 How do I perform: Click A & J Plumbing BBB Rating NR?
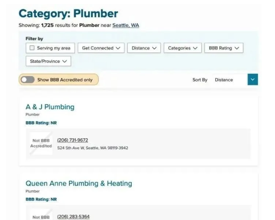click(x=41, y=123)
